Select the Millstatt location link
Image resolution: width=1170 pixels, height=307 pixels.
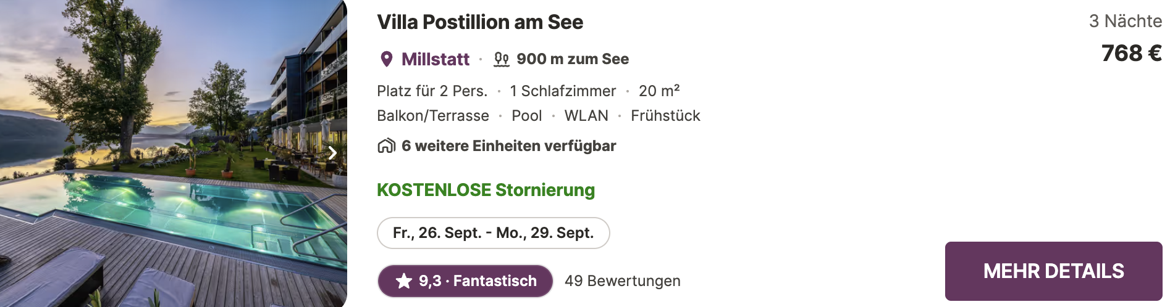click(x=436, y=59)
